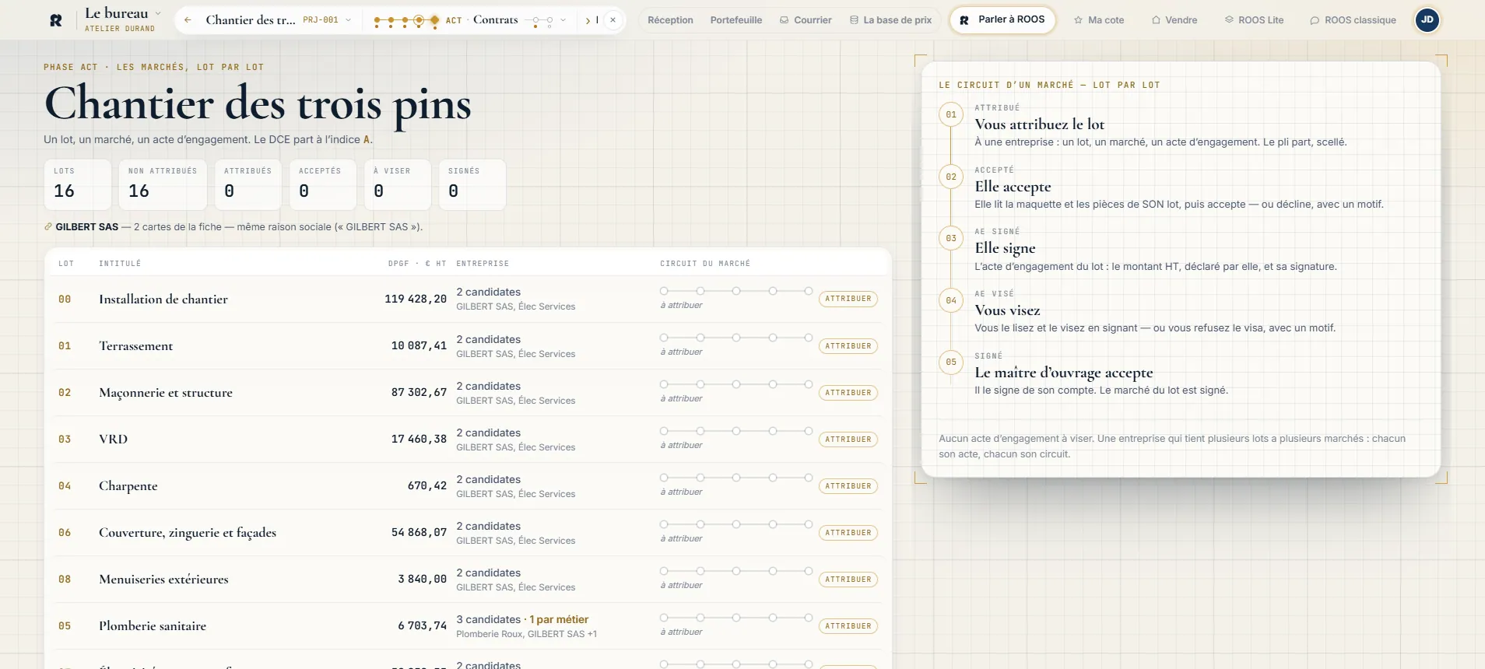Open the JD user avatar
Screen dimensions: 1485x669
1427,20
